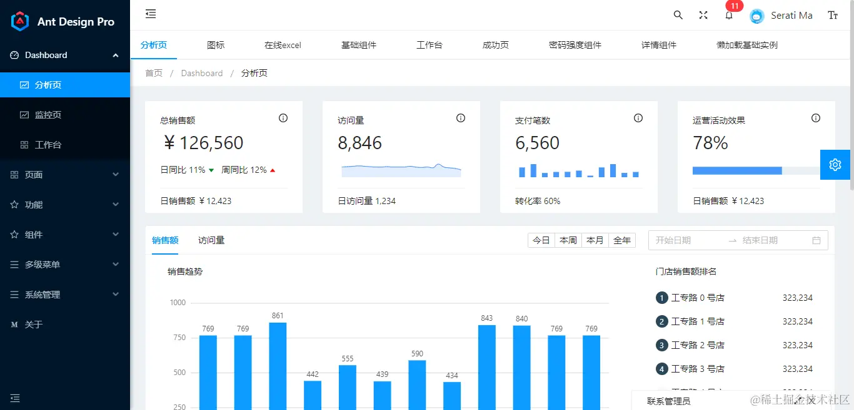Expand the 组件 submenu chevron
Image resolution: width=854 pixels, height=410 pixels.
(x=116, y=235)
